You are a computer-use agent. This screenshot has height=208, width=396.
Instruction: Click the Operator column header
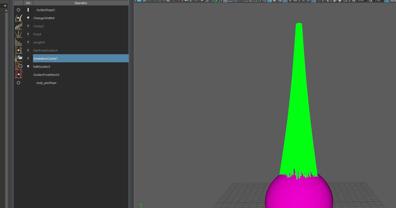tap(81, 3)
